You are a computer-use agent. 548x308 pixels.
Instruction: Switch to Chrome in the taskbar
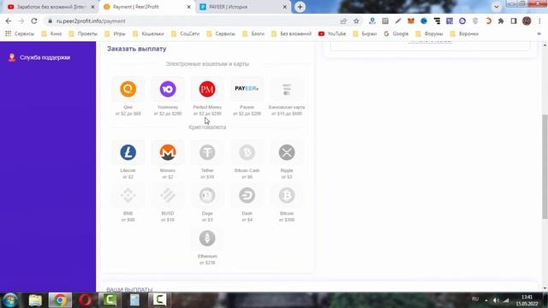[x=60, y=300]
